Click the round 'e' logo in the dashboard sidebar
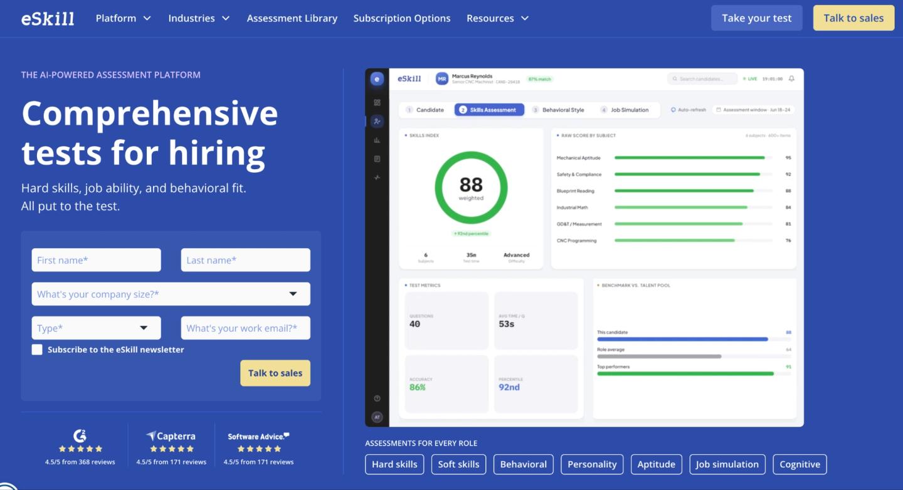 tap(377, 79)
